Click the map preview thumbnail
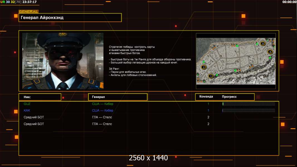The image size is (297, 167). pos(236,61)
